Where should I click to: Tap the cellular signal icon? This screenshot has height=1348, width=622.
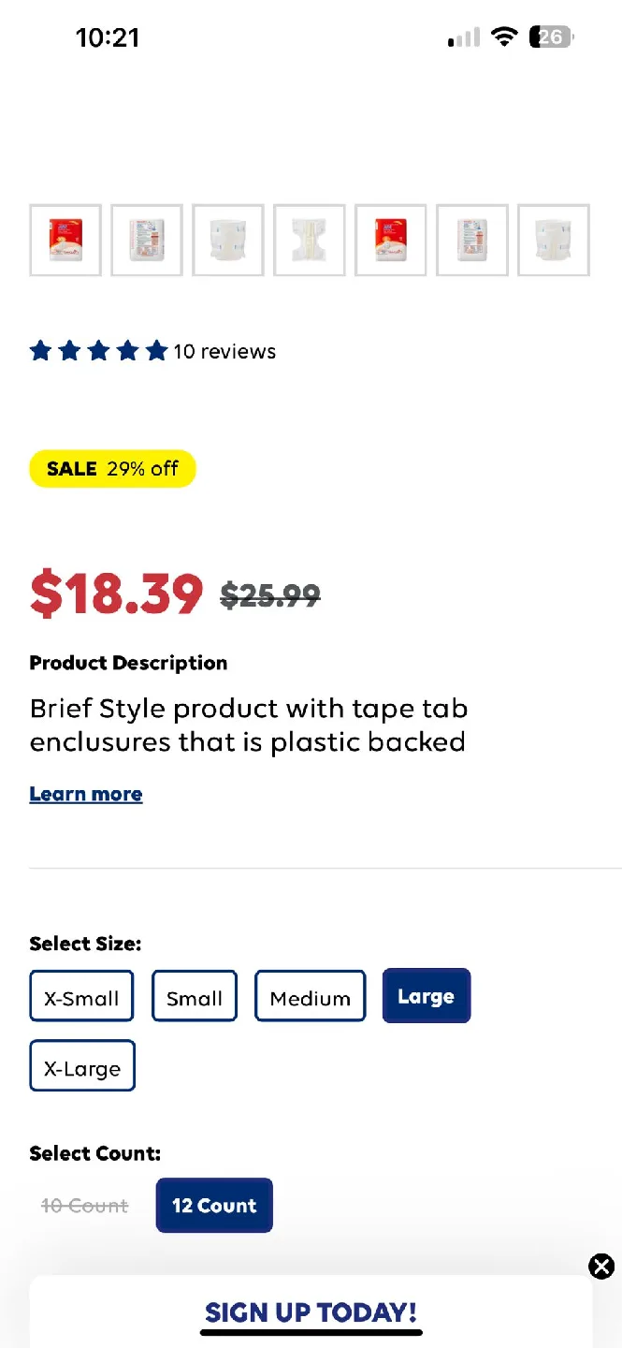coord(461,37)
